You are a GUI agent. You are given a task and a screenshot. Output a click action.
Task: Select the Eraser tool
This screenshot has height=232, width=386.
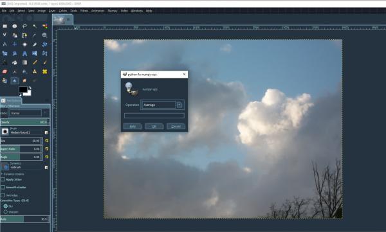click(x=5, y=71)
